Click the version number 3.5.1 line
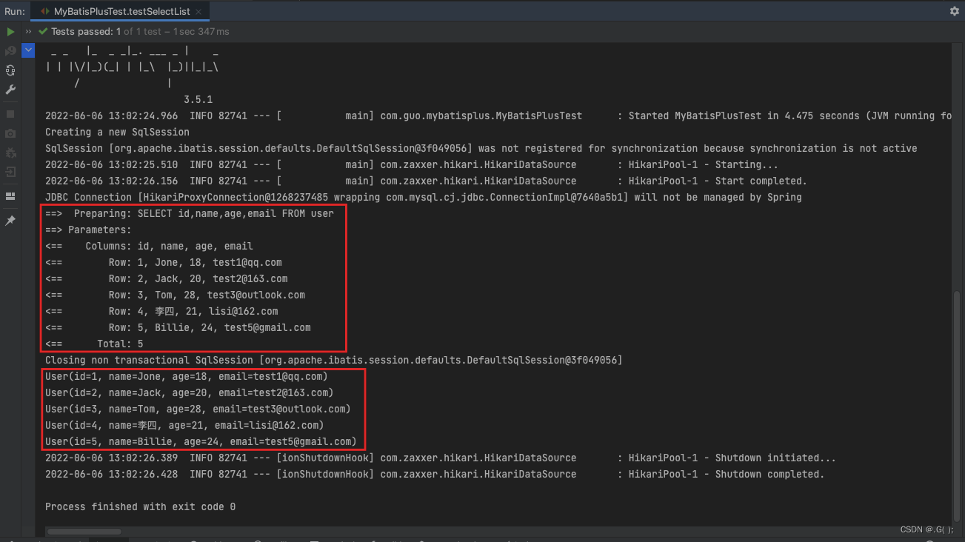 pos(198,99)
